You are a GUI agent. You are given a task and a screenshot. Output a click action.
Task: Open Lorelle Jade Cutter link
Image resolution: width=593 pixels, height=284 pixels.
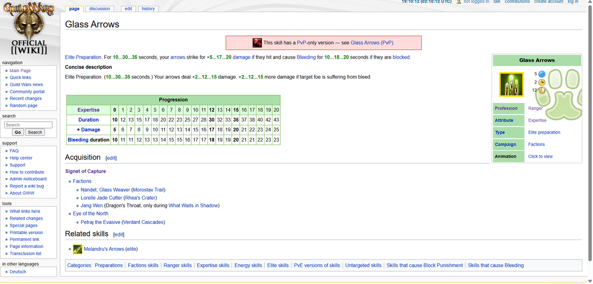(x=101, y=198)
